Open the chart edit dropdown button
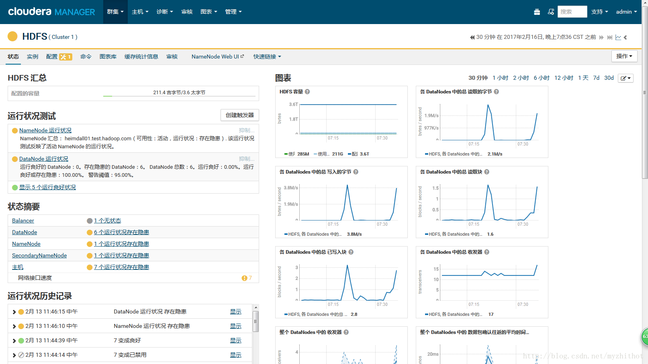This screenshot has height=364, width=648. click(x=626, y=78)
